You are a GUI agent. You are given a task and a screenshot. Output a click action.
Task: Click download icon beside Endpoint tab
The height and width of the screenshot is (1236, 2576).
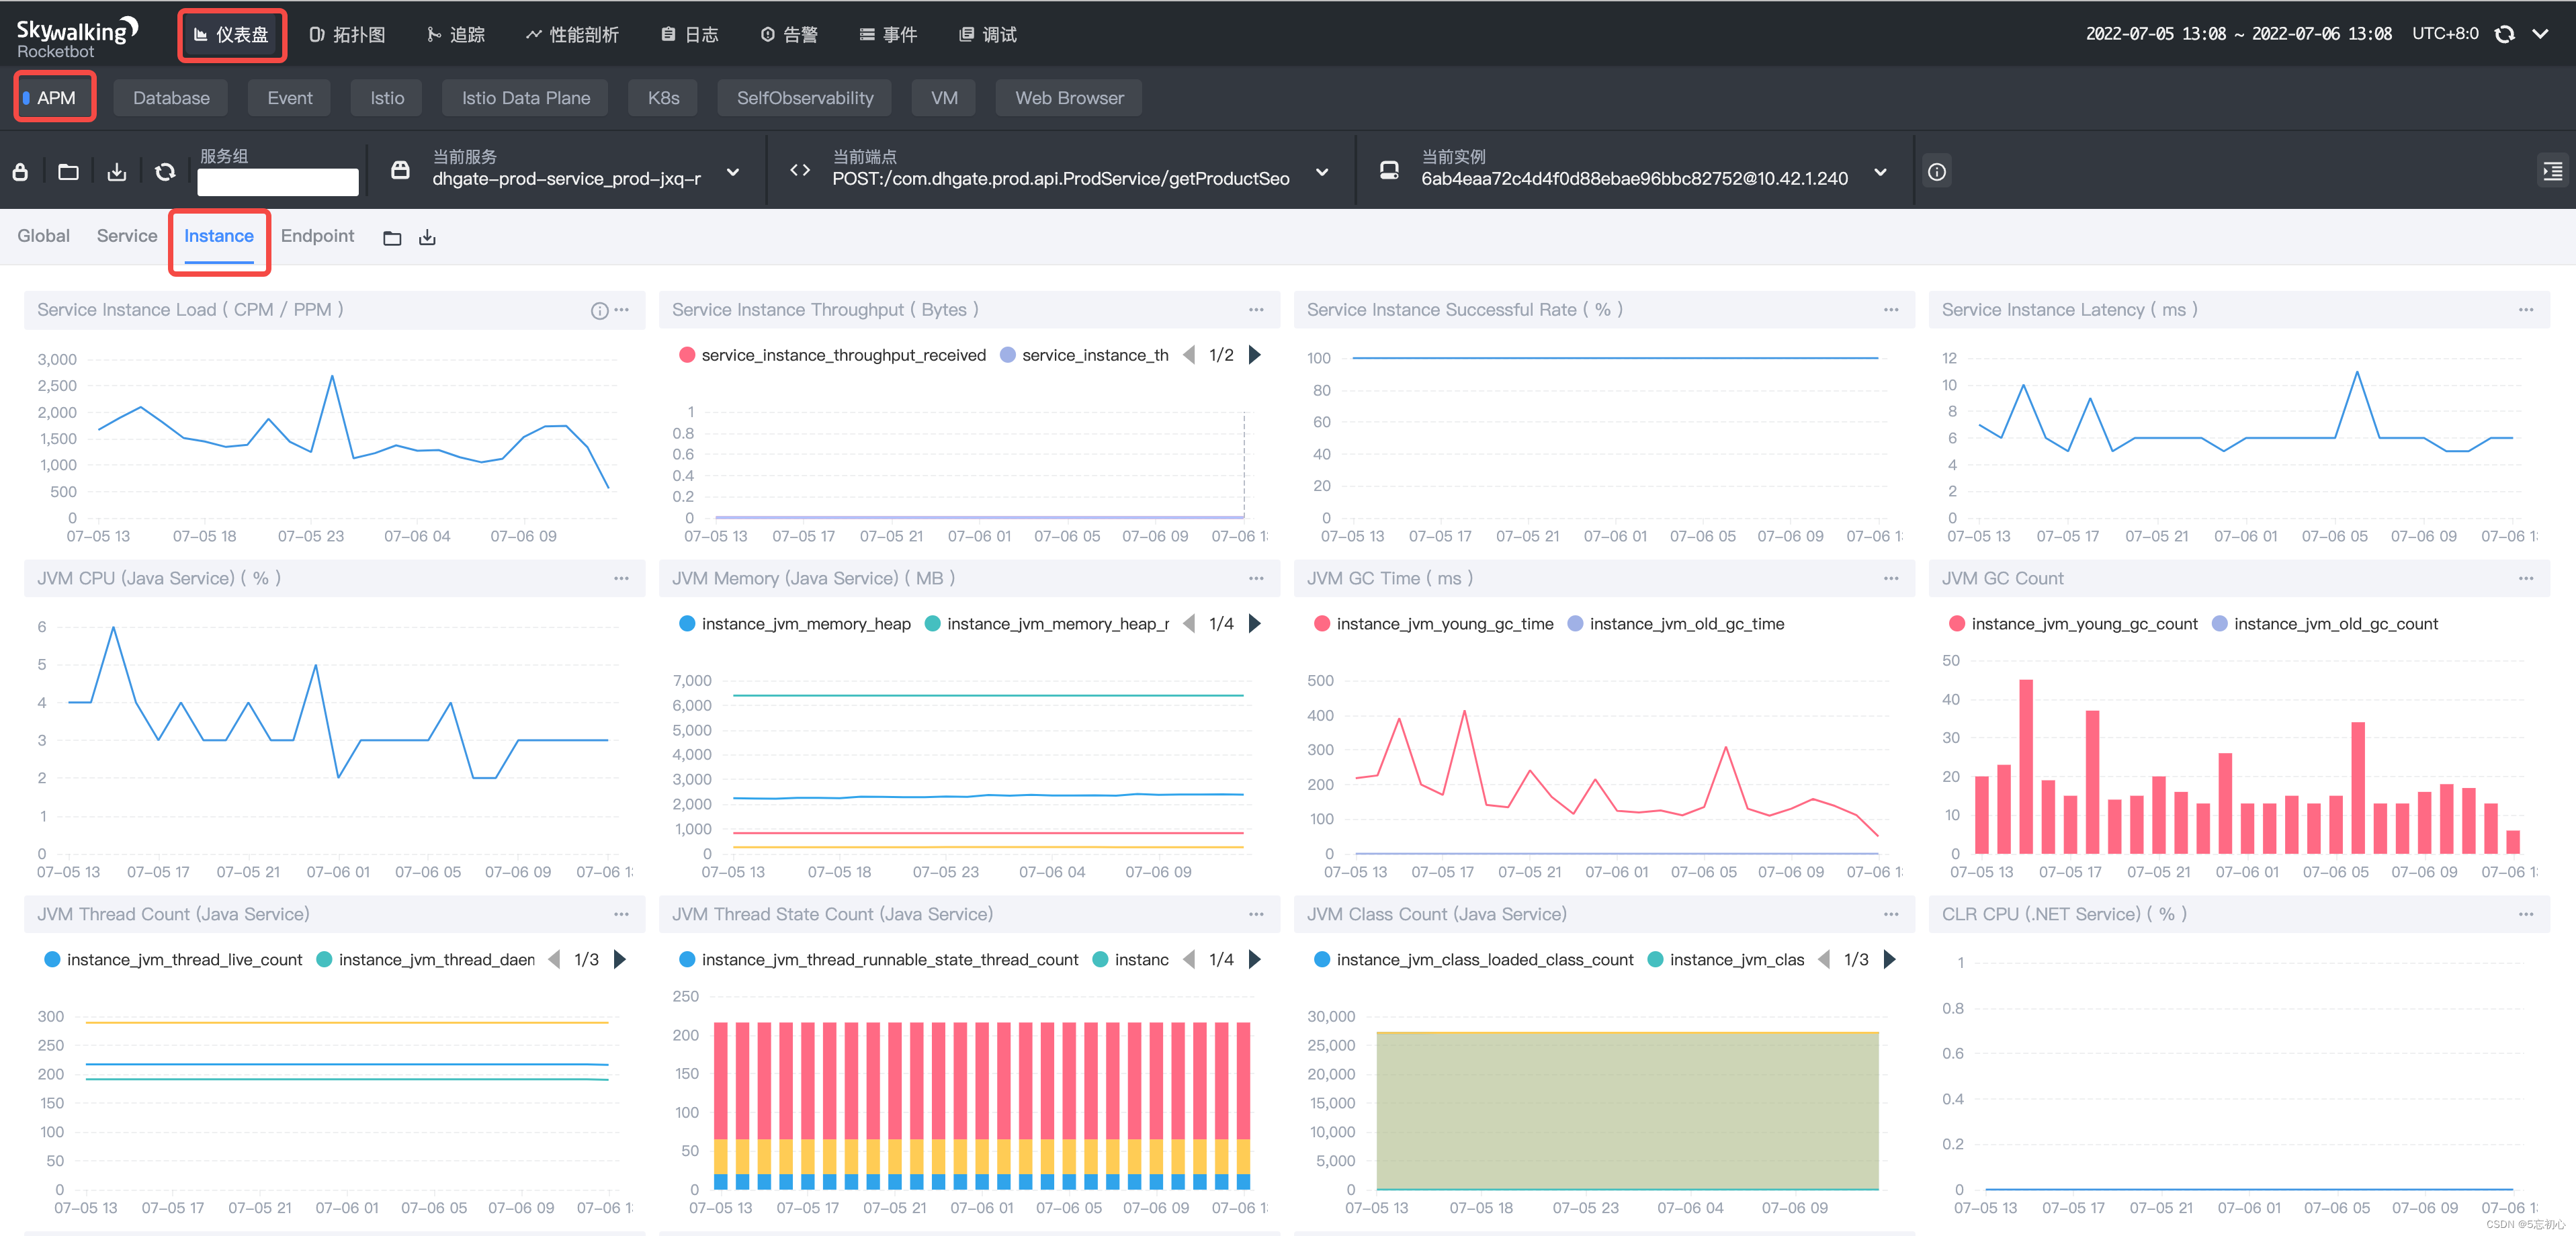427,238
